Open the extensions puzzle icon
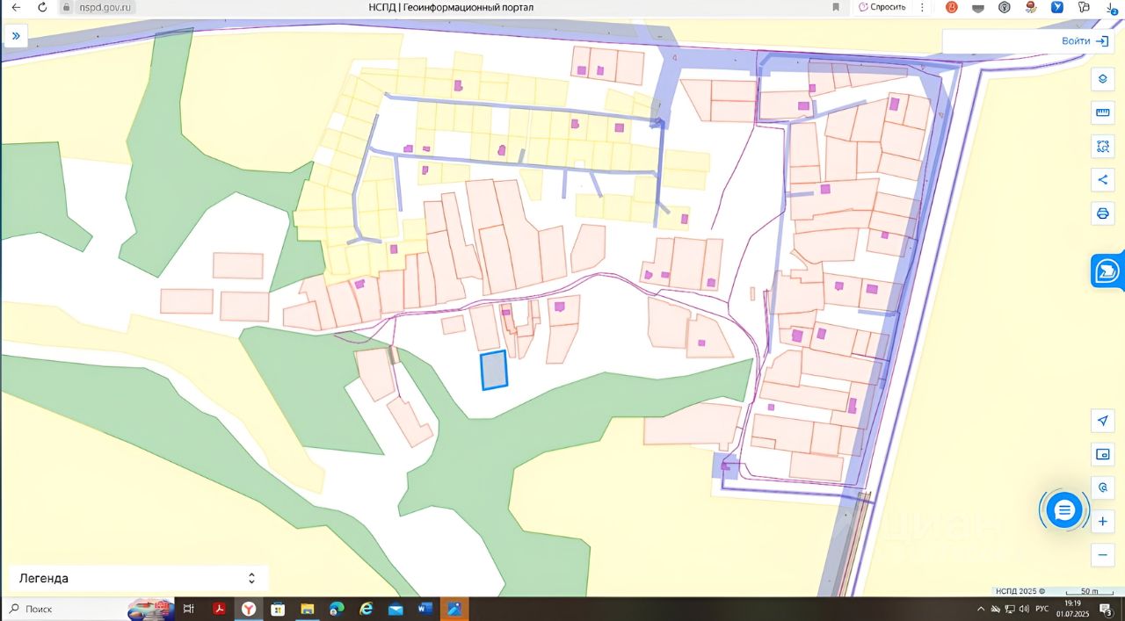This screenshot has width=1125, height=621. [x=1084, y=7]
